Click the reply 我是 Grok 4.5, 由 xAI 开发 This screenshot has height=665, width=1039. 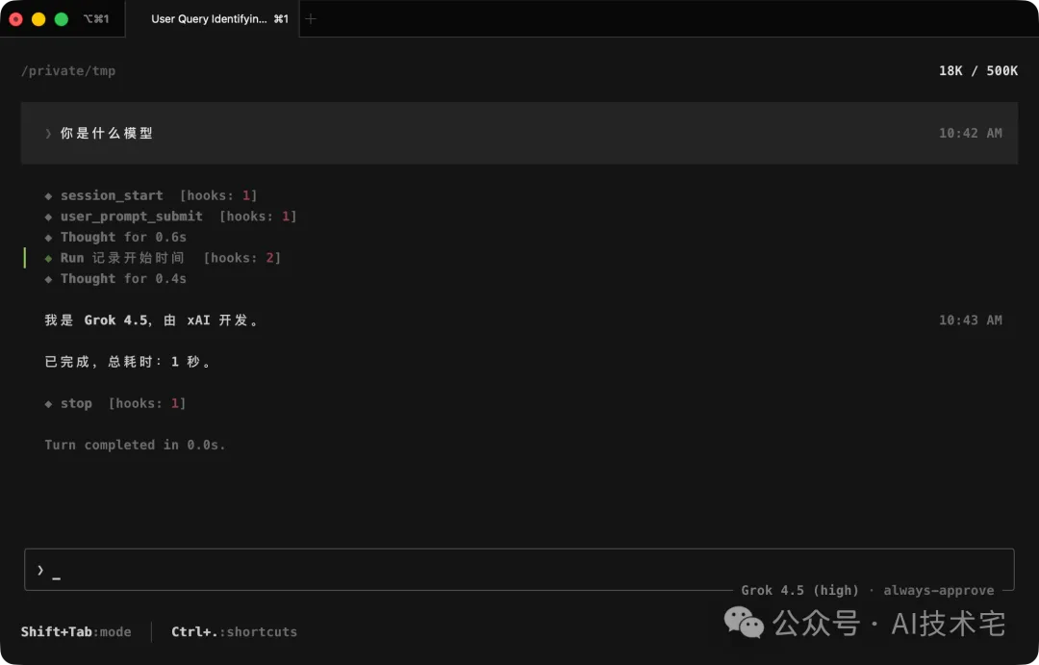(152, 320)
